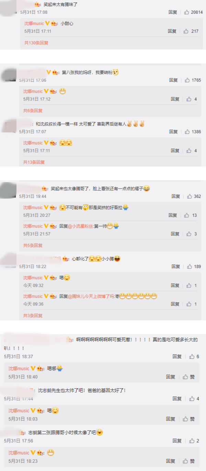Viewport: 206px width, 471px height.
Task: Click thumbs-up on comment with 189 likes
Action: 190,267
